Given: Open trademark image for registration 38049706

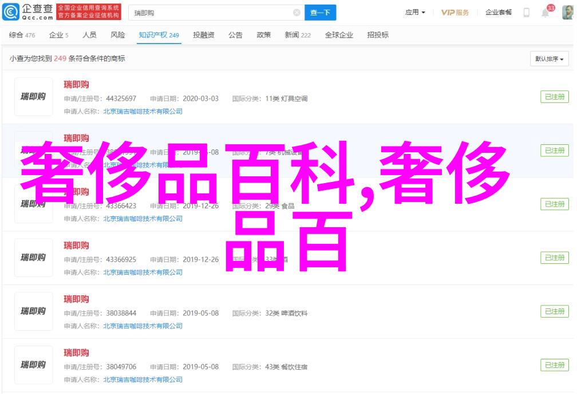Looking at the screenshot, I should pyautogui.click(x=33, y=365).
